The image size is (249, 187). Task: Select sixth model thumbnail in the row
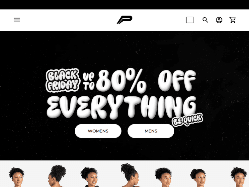click(199, 177)
